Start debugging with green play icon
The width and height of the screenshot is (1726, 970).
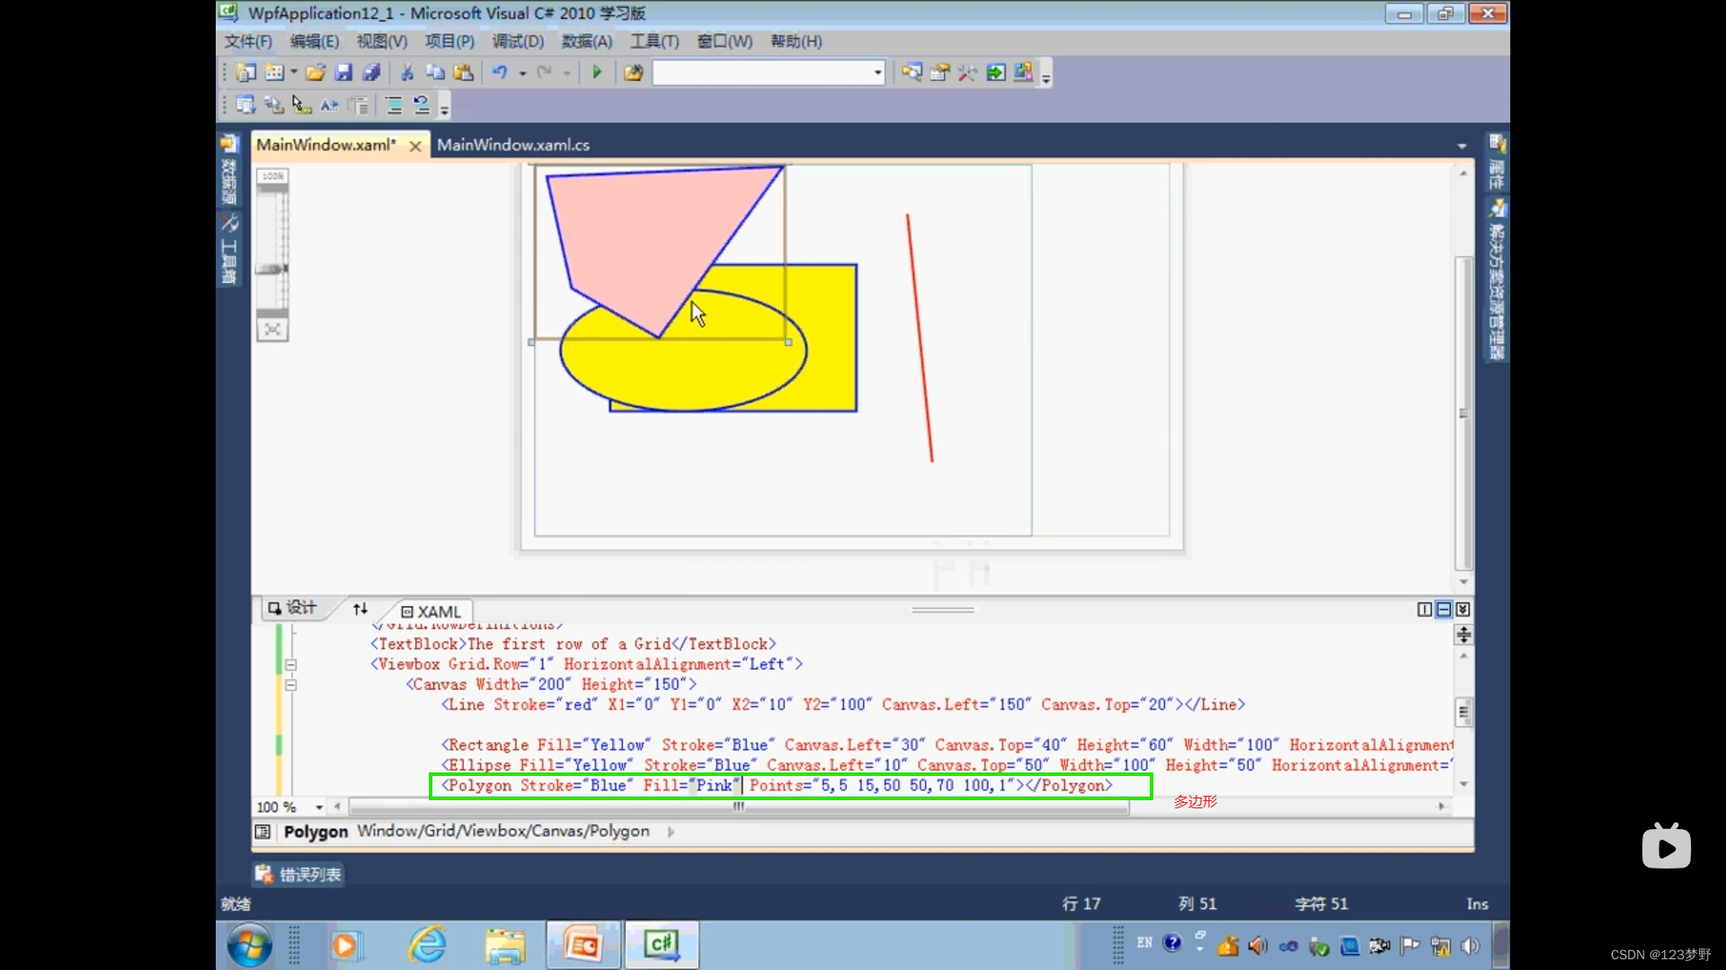[x=597, y=73]
